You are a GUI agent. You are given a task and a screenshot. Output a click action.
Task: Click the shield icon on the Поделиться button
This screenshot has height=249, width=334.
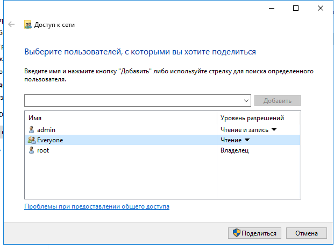(x=236, y=233)
